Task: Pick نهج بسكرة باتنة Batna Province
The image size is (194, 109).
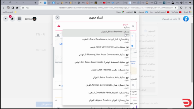Action: click(96, 79)
